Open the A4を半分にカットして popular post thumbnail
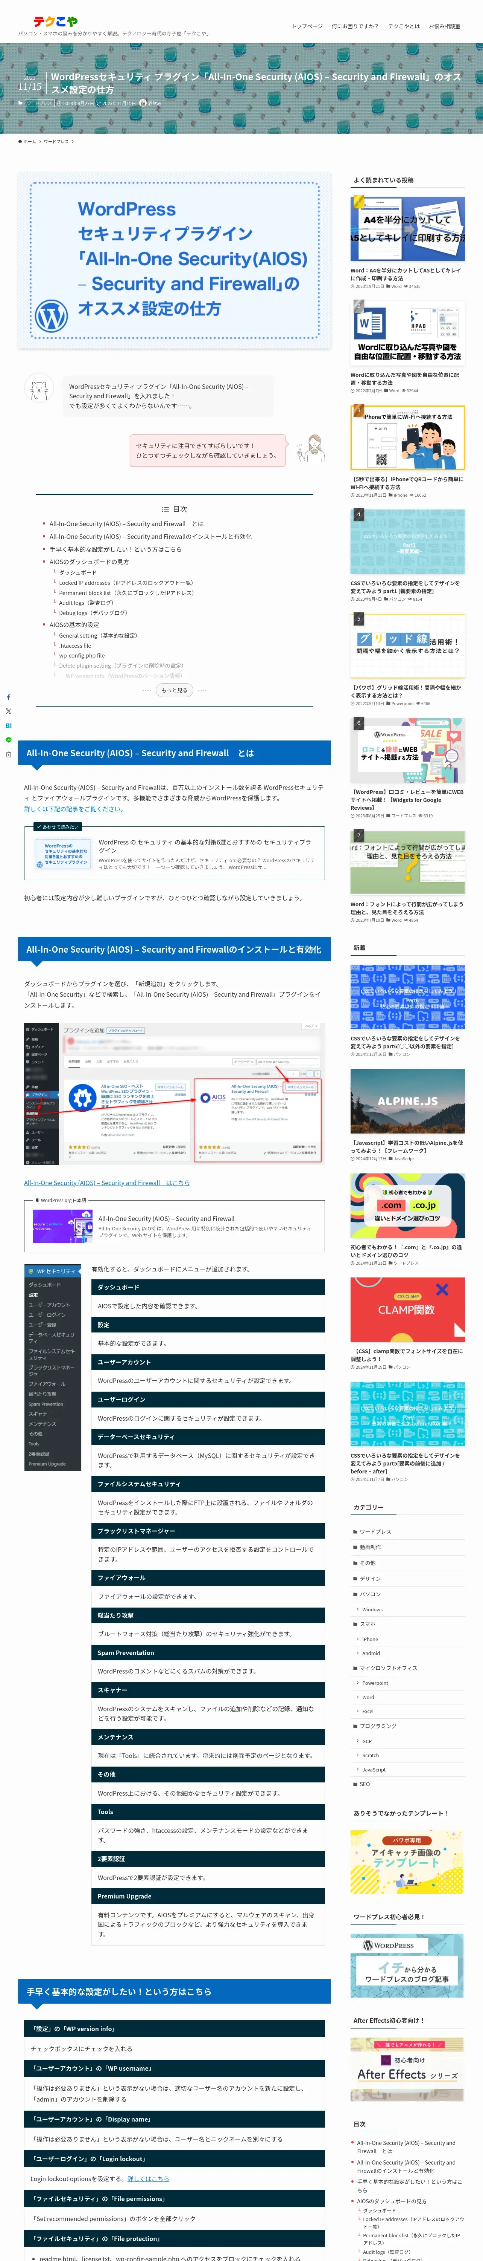Viewport: 483px width, 2261px height. pyautogui.click(x=408, y=228)
